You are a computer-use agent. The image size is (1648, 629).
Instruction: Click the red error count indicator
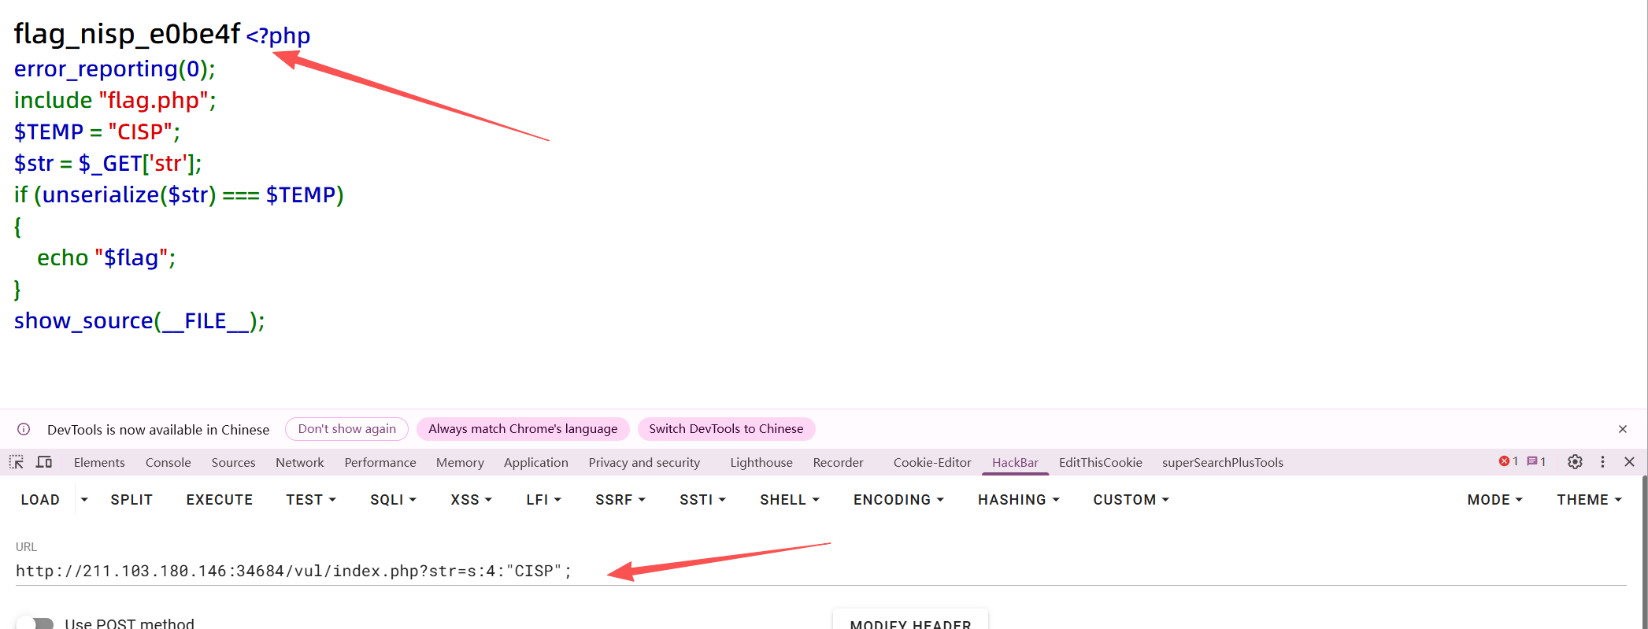pyautogui.click(x=1508, y=462)
